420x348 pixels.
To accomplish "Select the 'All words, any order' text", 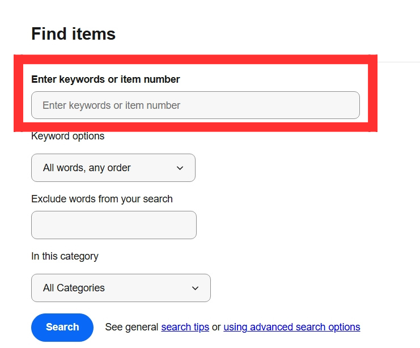I will pyautogui.click(x=87, y=168).
